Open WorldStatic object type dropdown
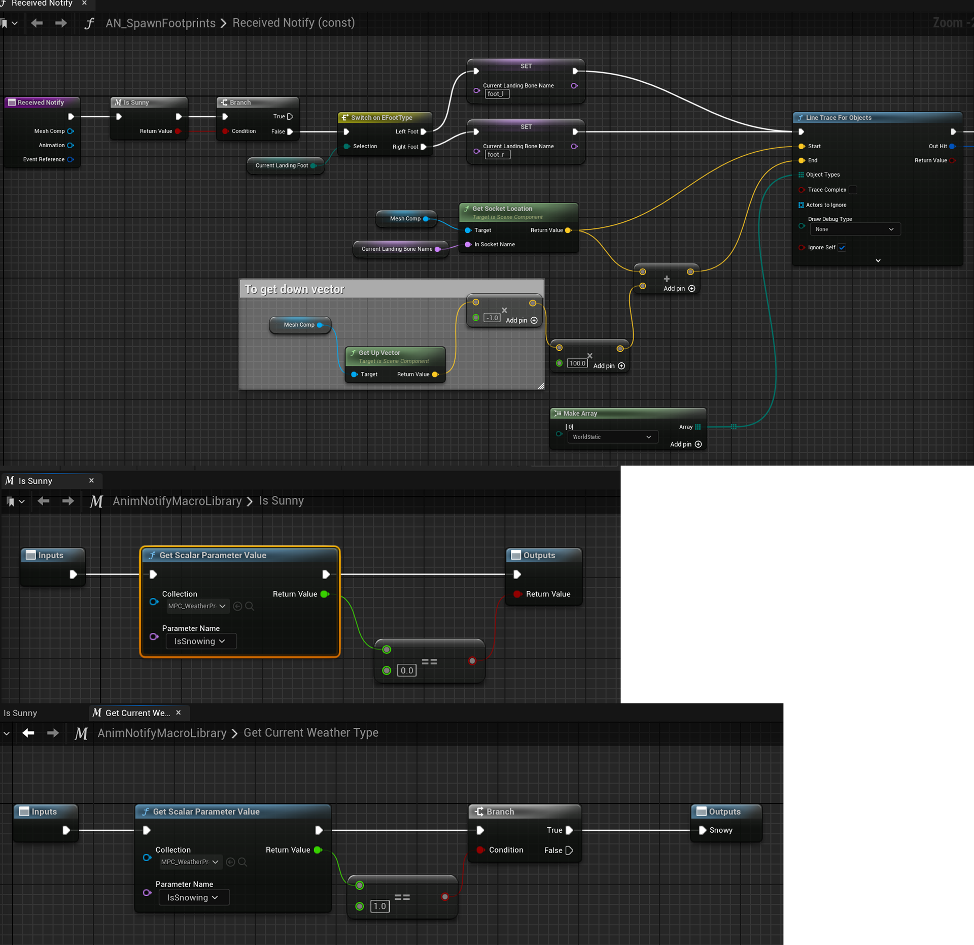This screenshot has width=974, height=945. 612,437
